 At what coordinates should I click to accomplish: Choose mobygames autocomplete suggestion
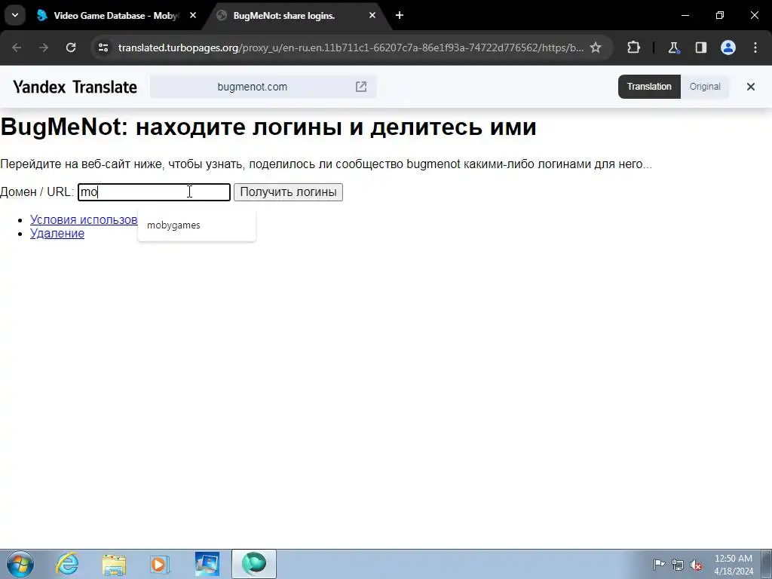(197, 225)
